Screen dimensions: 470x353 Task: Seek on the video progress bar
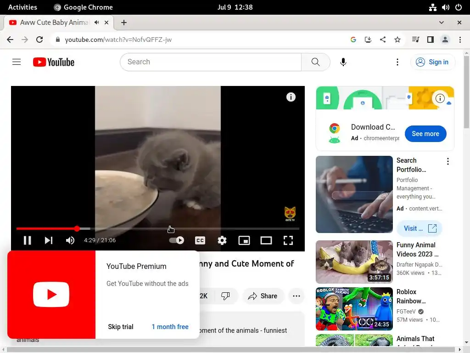point(158,229)
